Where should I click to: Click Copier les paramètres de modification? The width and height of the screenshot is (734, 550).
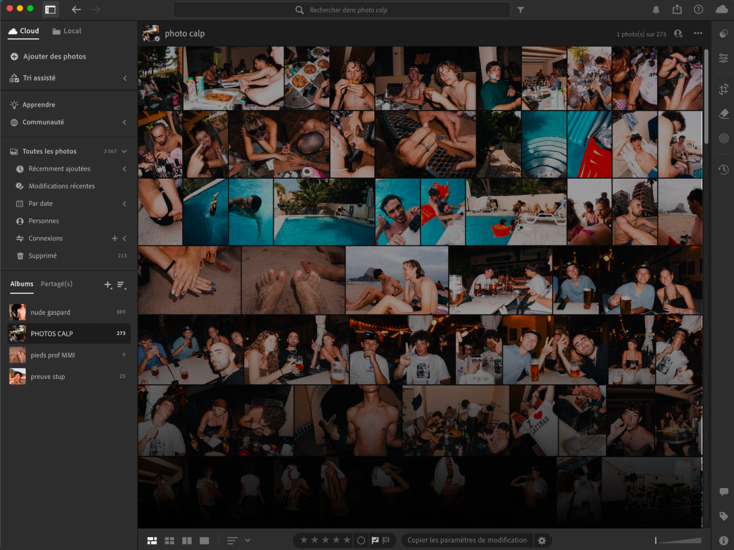pos(466,540)
